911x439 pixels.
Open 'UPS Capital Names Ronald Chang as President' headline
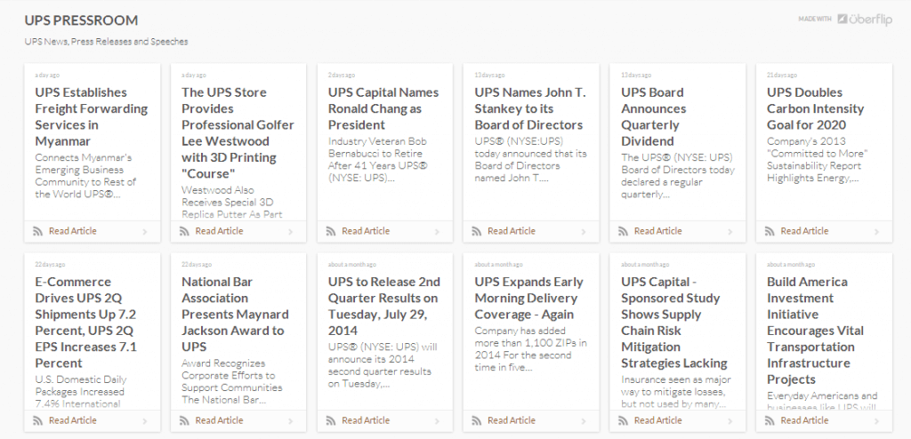coord(383,108)
